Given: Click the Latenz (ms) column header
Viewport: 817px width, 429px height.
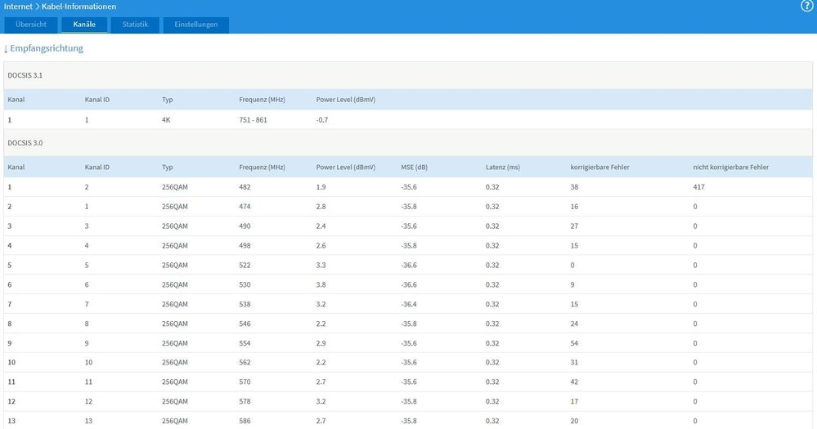Looking at the screenshot, I should [x=503, y=167].
